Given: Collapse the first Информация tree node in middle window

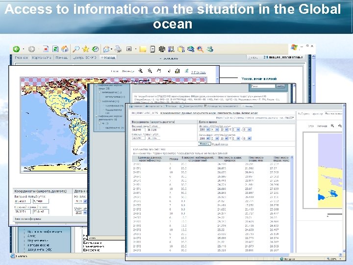Looking at the screenshot, I should click(97, 85).
